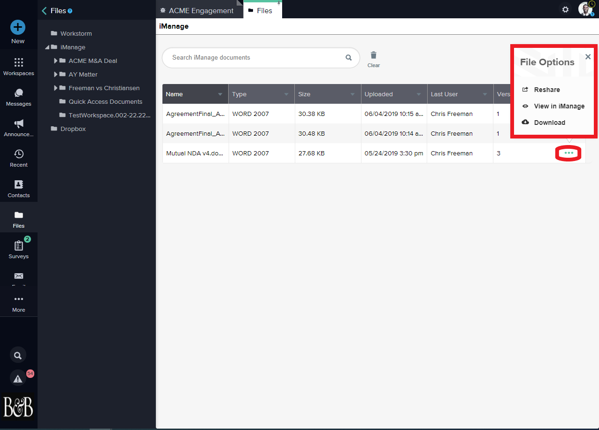The width and height of the screenshot is (599, 430).
Task: Open the Uploaded column dropdown arrow
Action: point(419,94)
